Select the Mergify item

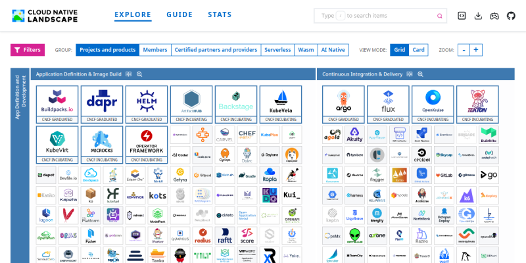coord(377,216)
